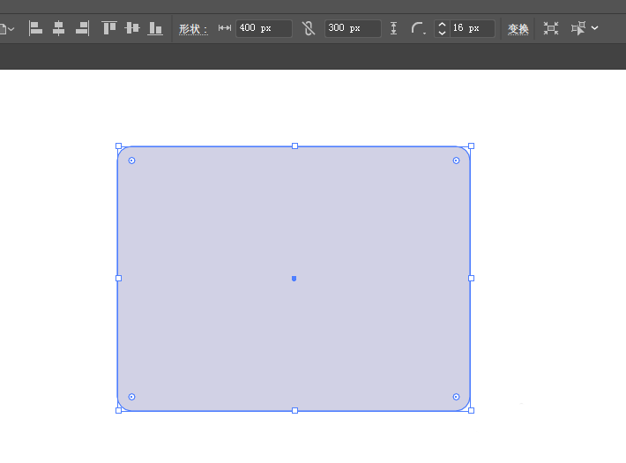The image size is (626, 463).
Task: Click the middle-left bounding box handle
Action: (118, 278)
